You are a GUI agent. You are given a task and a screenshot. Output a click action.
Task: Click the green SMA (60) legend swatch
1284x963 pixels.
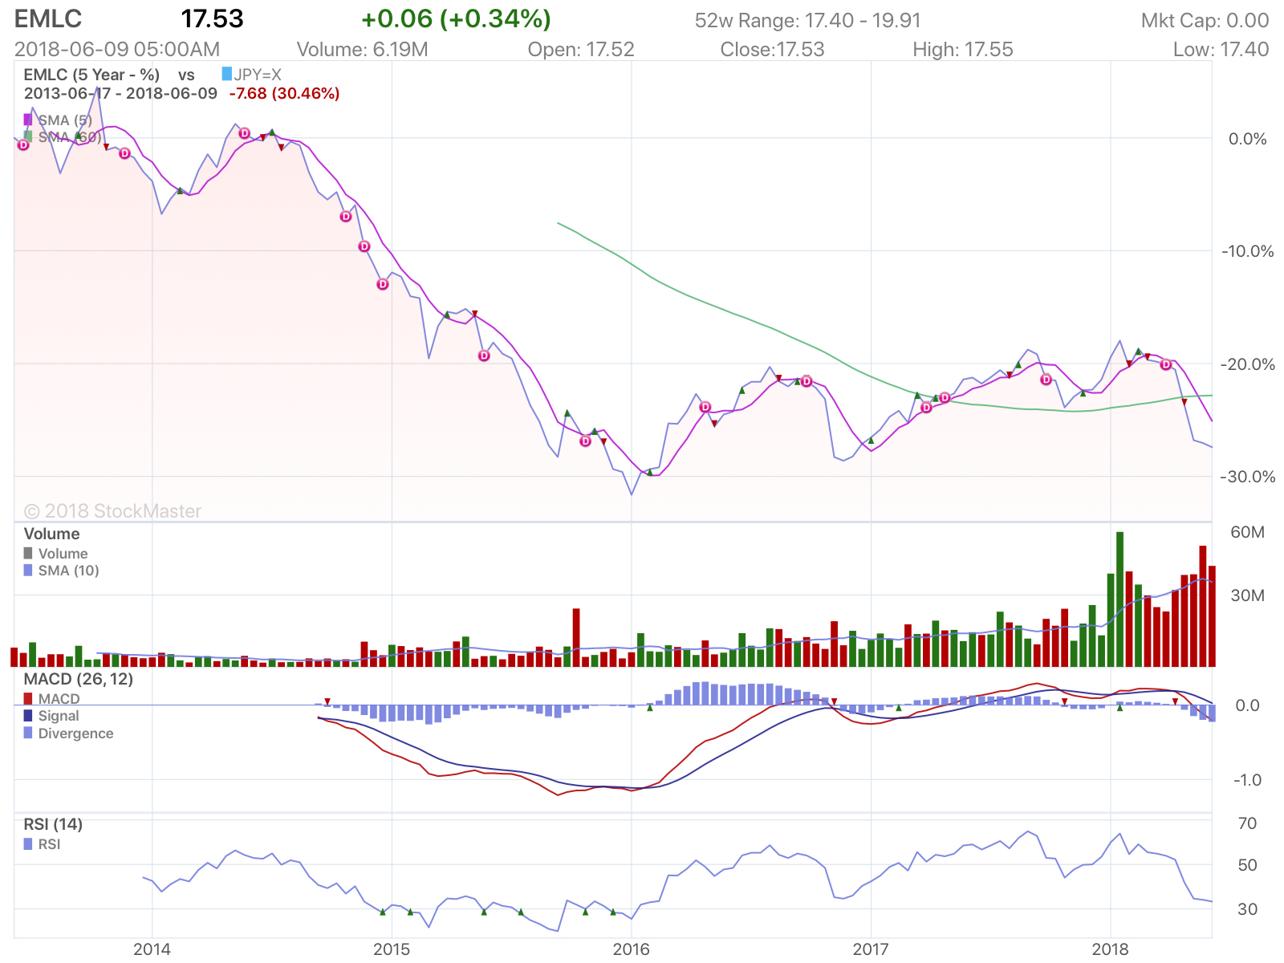point(28,137)
